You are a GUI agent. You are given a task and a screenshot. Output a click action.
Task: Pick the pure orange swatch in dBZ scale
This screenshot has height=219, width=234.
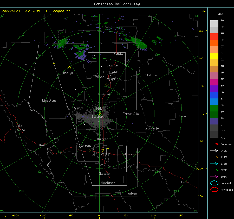(x=214, y=43)
